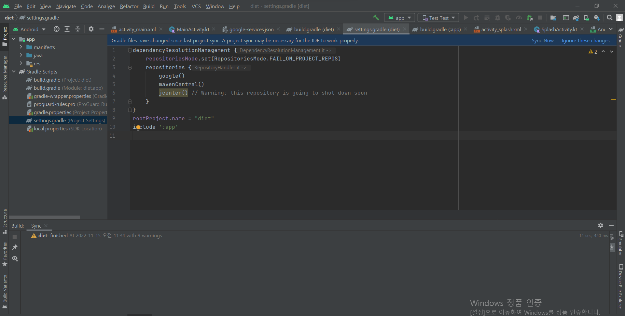Close the settings.gradle (diet) tab
625x316 pixels.
pos(405,29)
